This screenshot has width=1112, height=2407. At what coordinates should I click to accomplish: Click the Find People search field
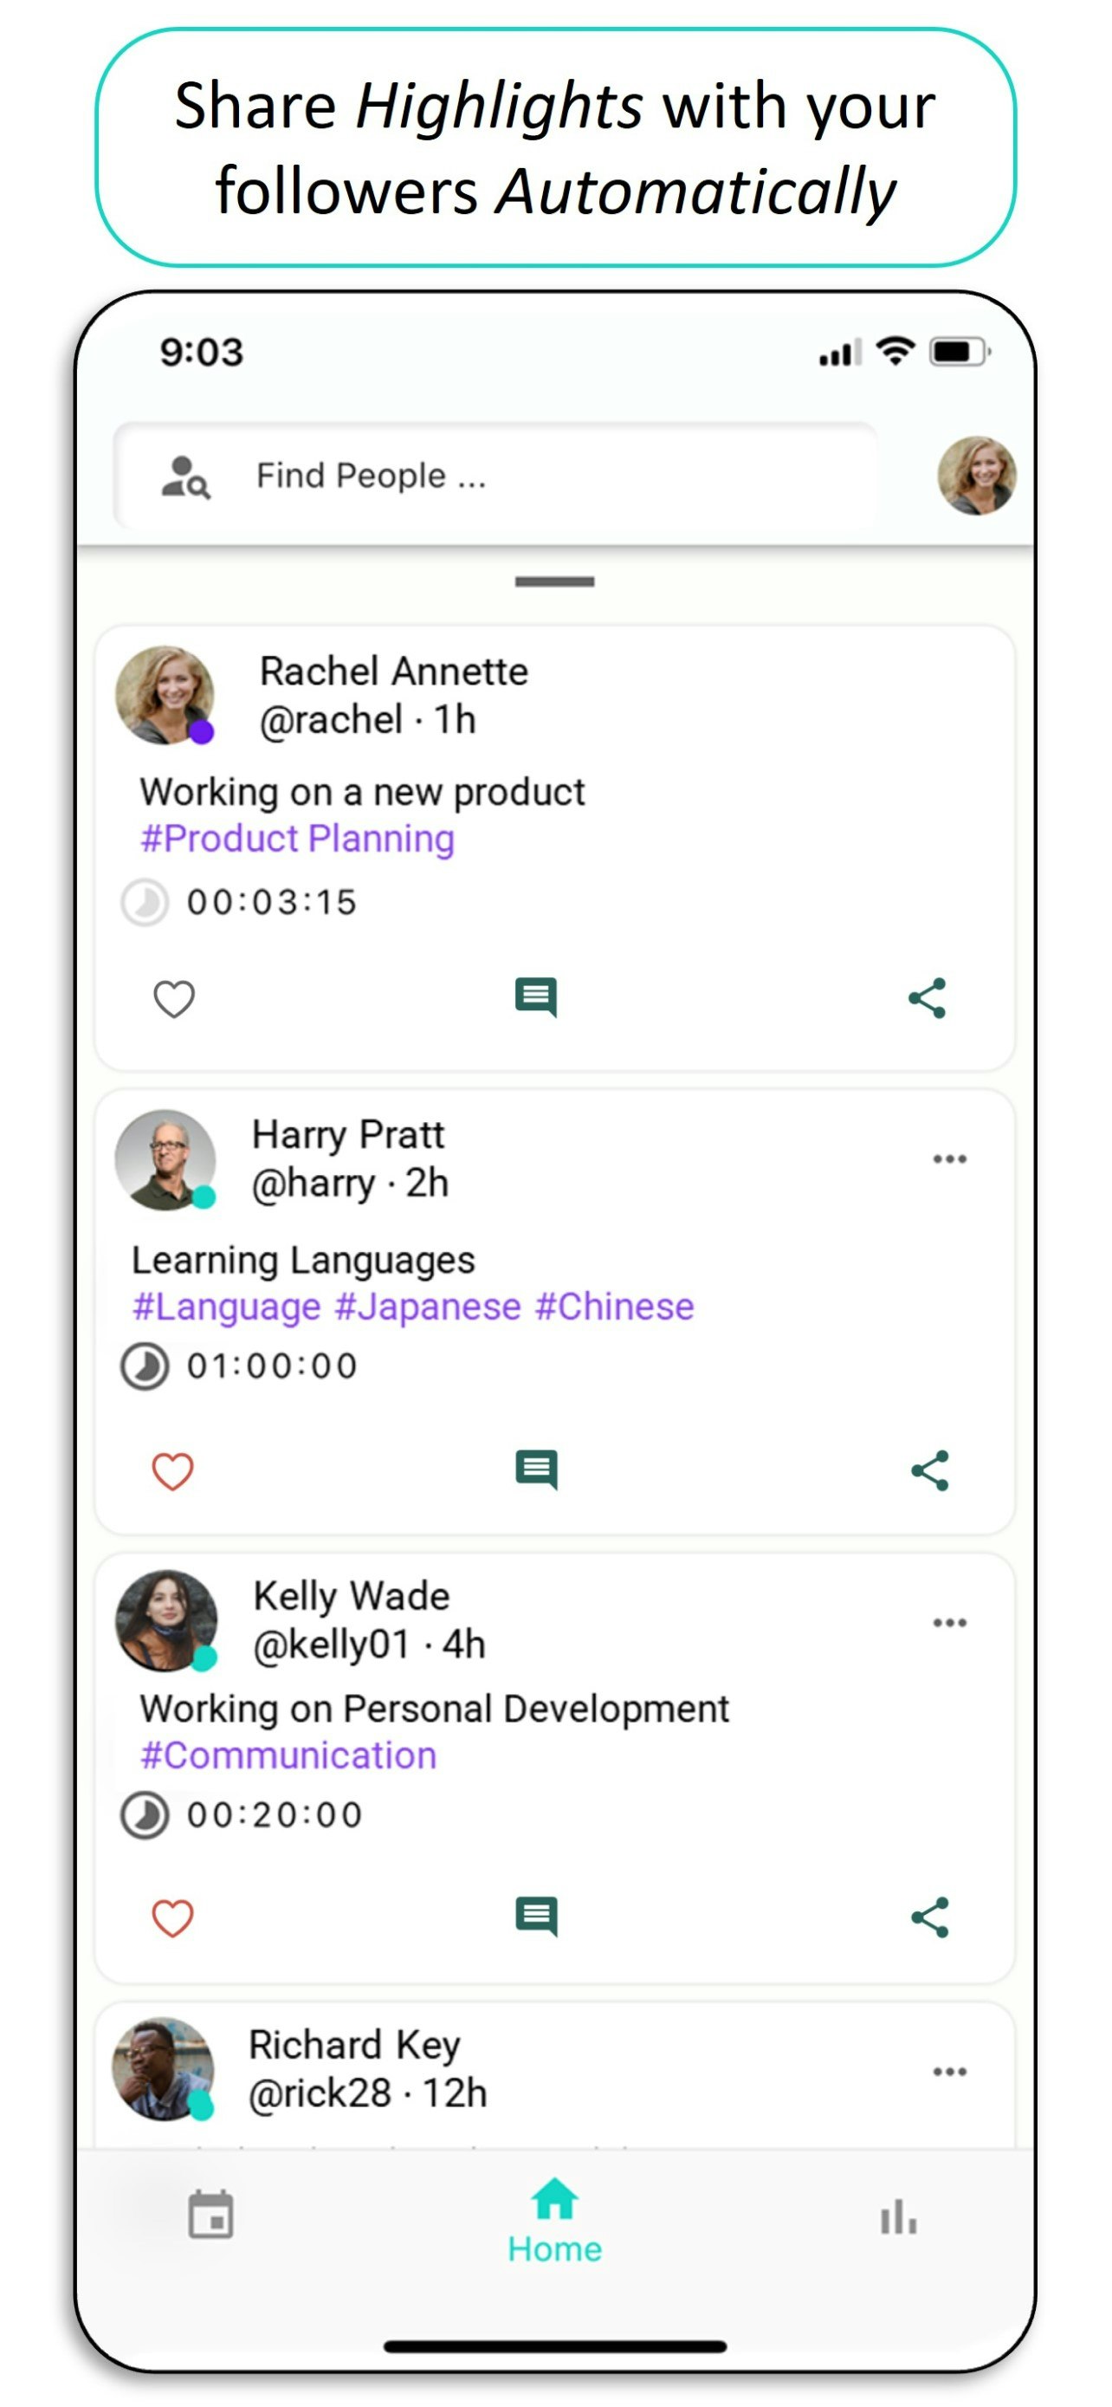[x=495, y=476]
